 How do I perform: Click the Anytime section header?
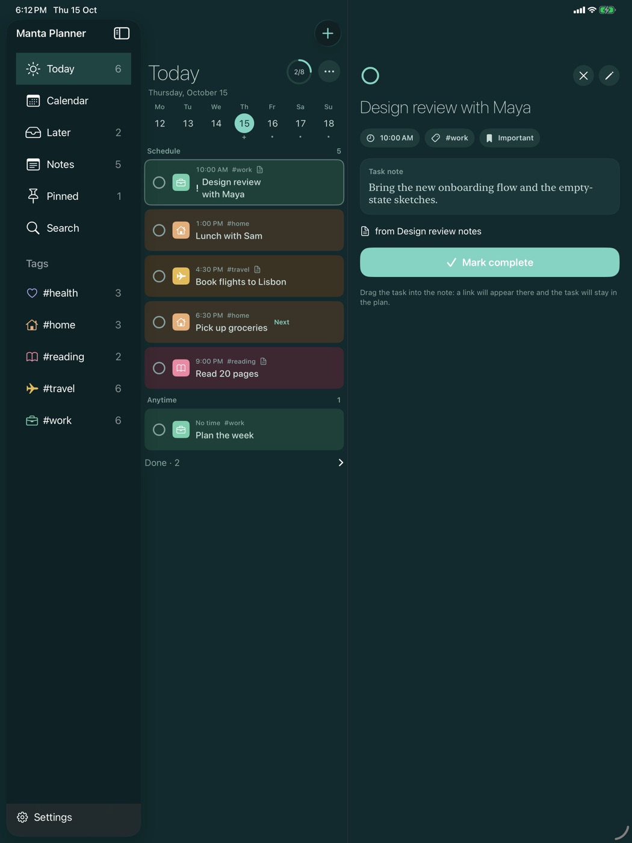click(x=162, y=400)
